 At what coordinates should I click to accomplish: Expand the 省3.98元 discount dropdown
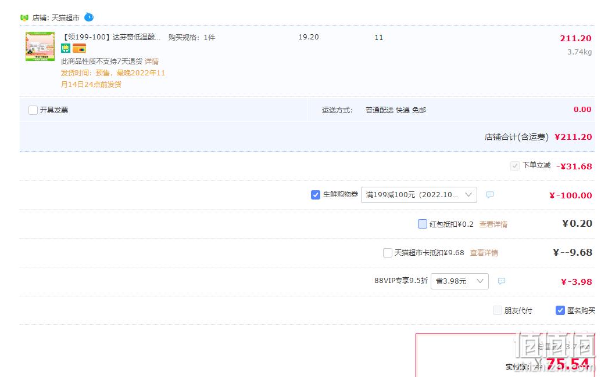pos(460,281)
